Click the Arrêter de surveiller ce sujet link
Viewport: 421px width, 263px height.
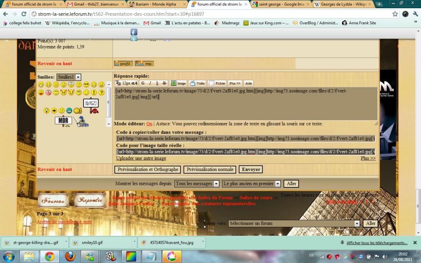64,221
